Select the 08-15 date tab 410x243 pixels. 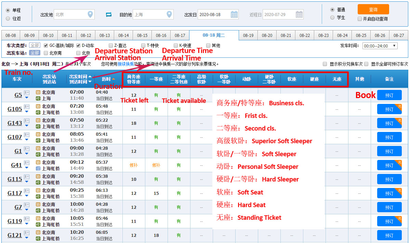point(142,35)
